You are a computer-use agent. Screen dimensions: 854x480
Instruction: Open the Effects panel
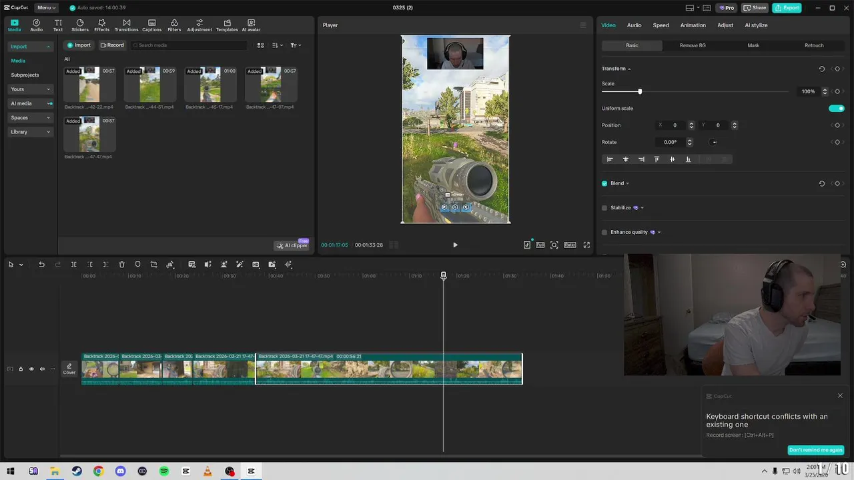click(x=101, y=25)
